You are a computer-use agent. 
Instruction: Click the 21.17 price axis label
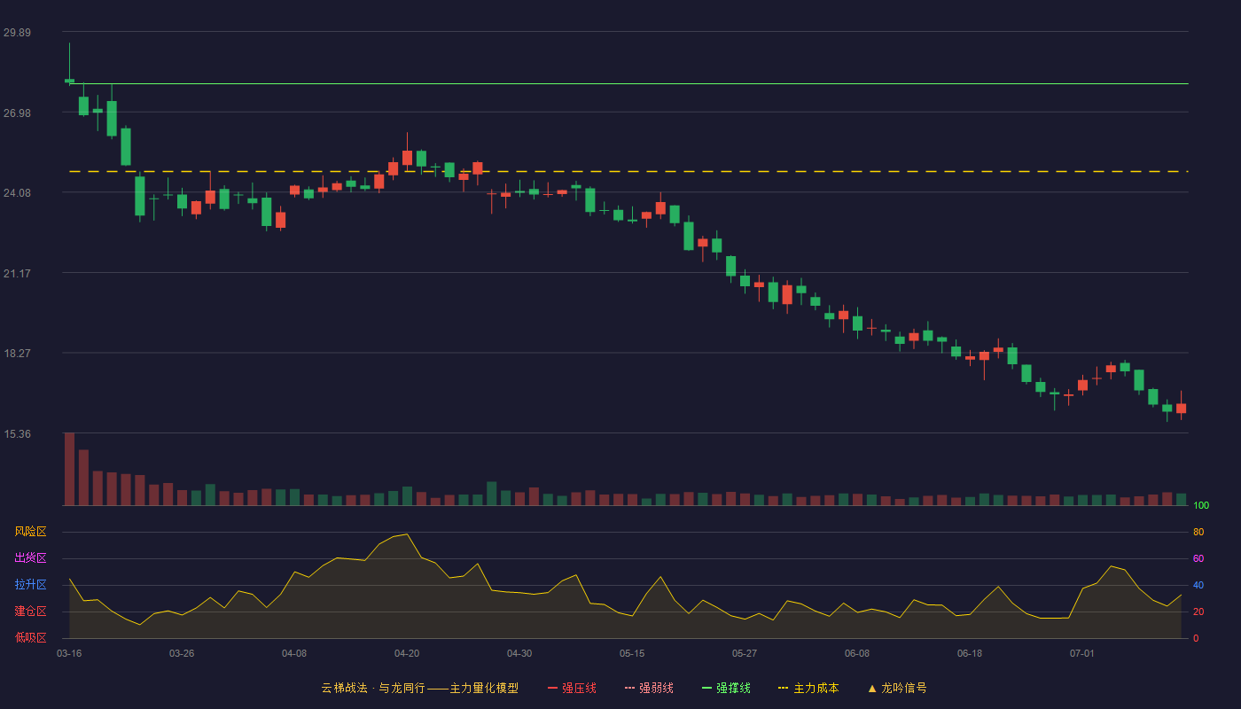(17, 274)
